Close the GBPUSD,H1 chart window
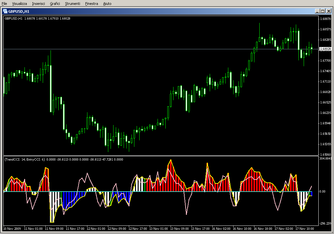Screen dimensions: 334x234 coord(329,11)
